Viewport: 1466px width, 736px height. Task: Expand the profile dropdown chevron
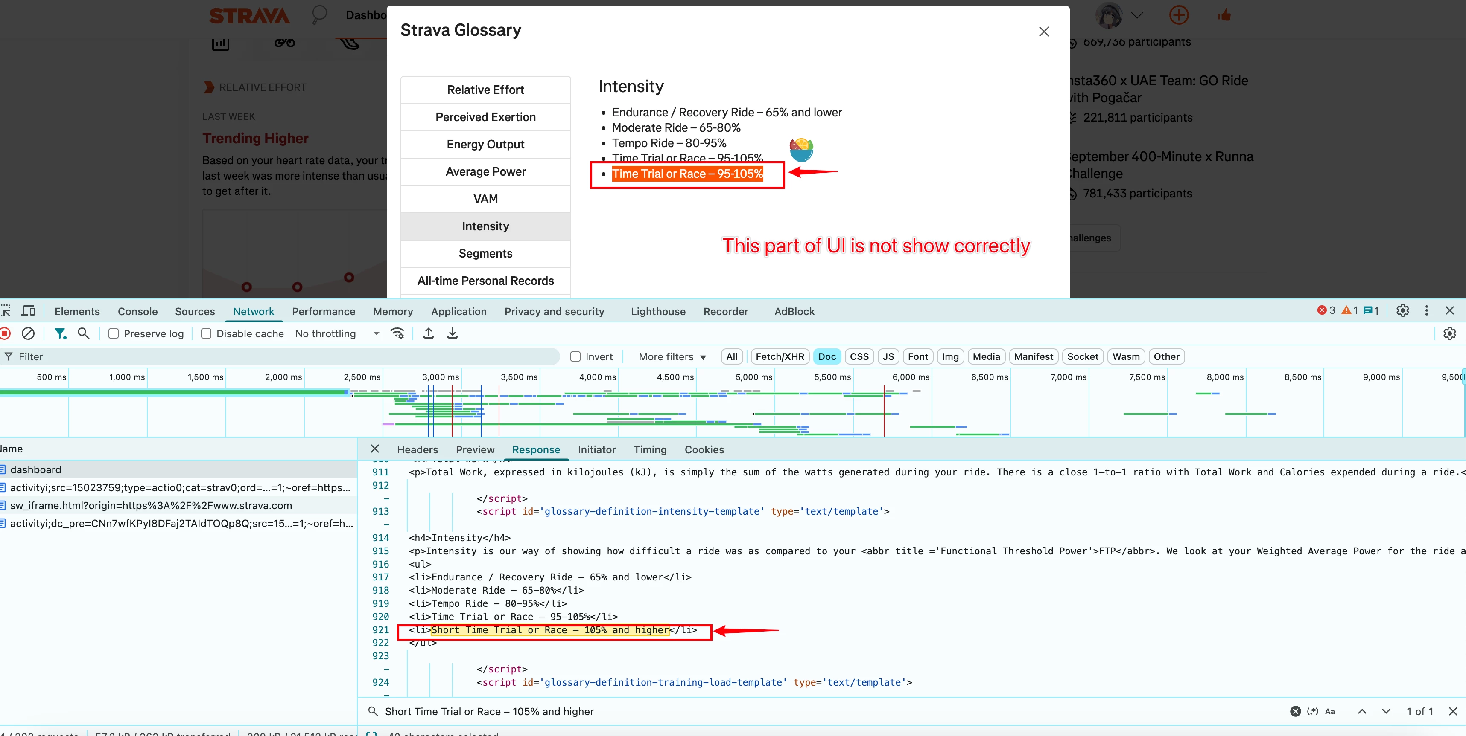coord(1137,15)
